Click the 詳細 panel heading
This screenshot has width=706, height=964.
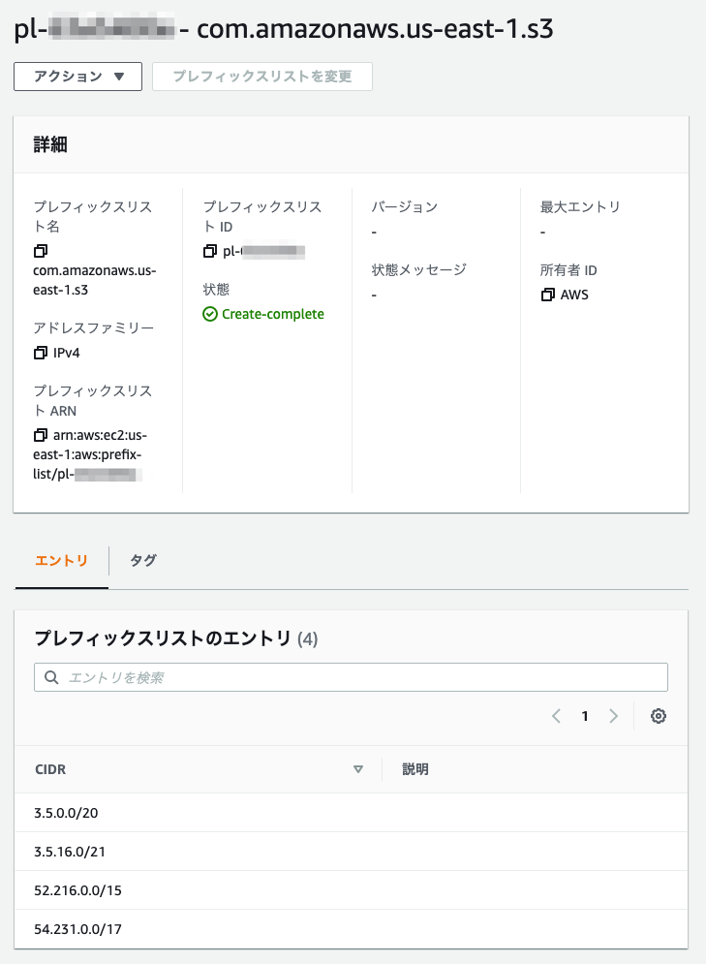50,145
